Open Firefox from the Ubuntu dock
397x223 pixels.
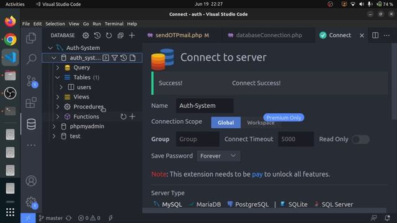(x=10, y=22)
